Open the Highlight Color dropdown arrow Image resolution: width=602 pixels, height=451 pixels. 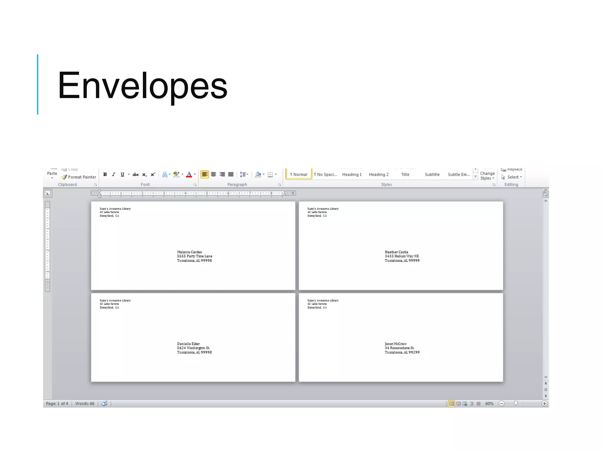tap(183, 174)
